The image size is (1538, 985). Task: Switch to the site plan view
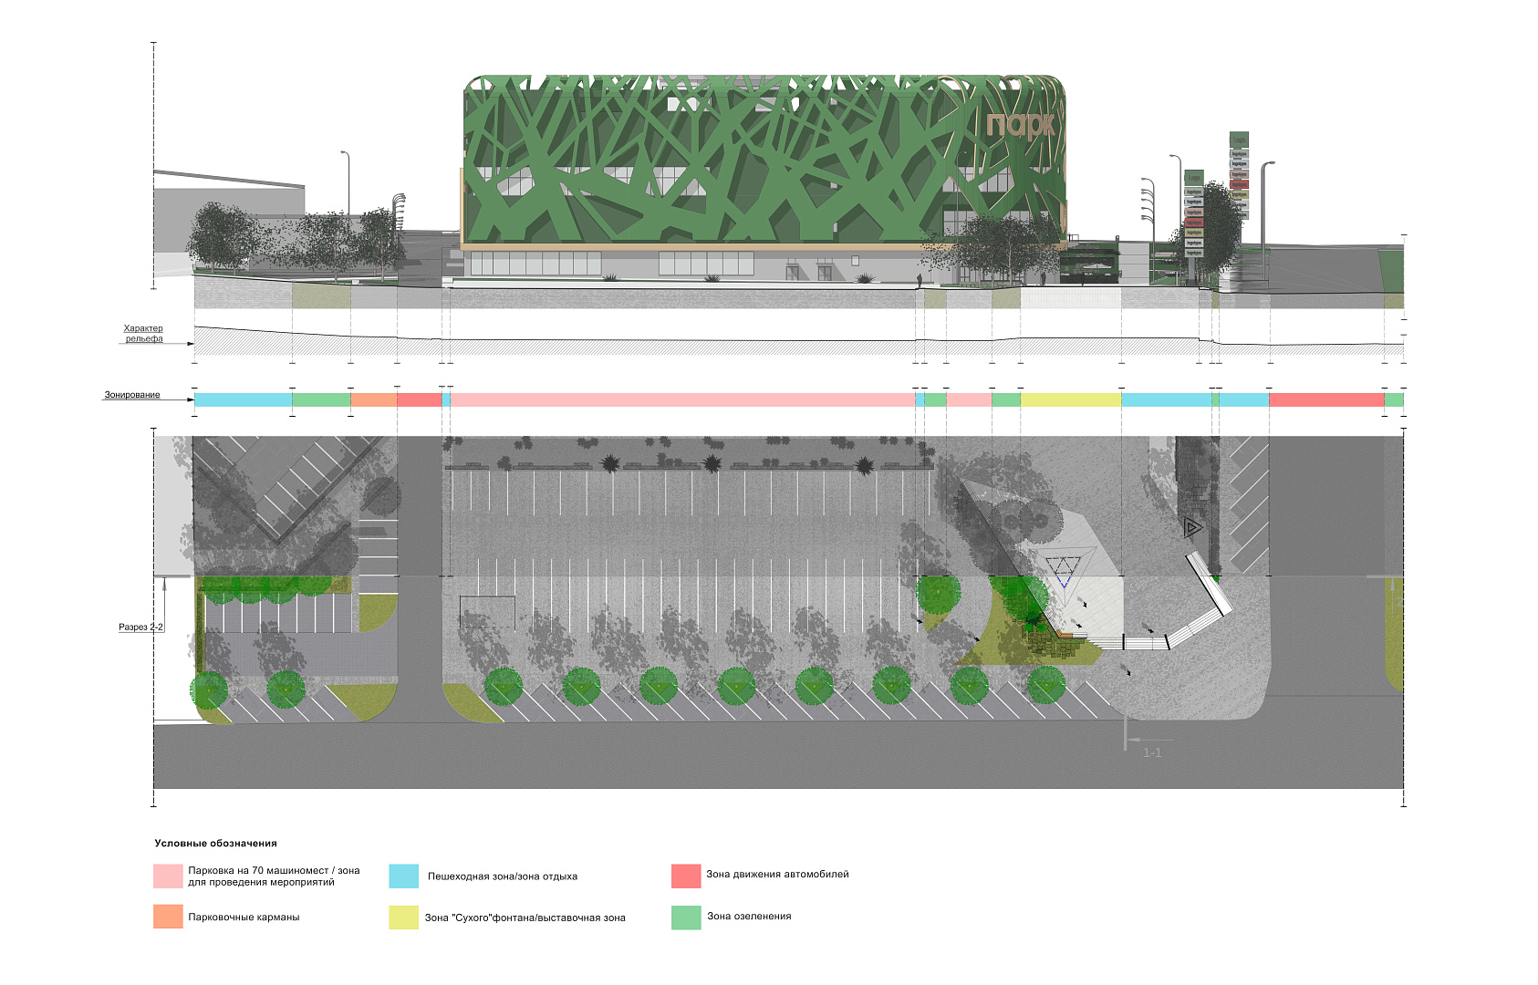click(684, 593)
